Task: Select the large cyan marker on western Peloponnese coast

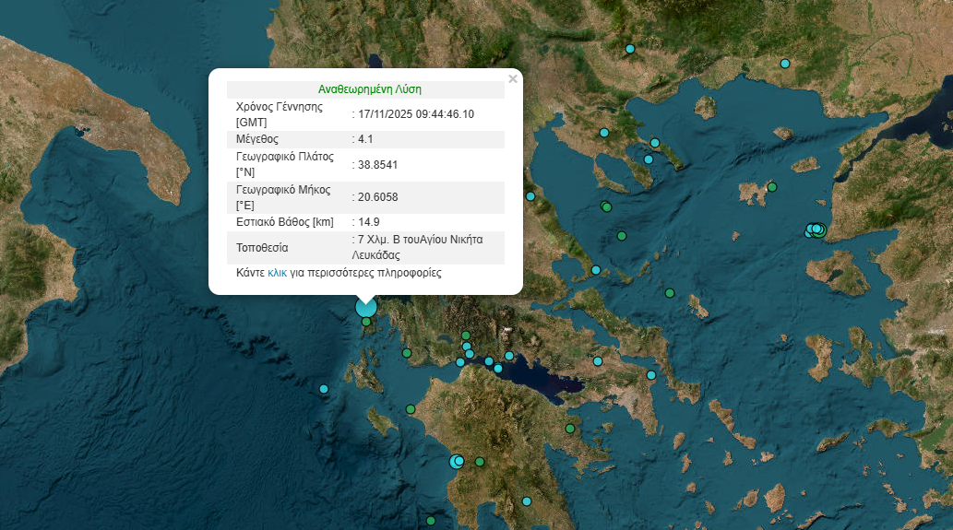Action: [455, 461]
